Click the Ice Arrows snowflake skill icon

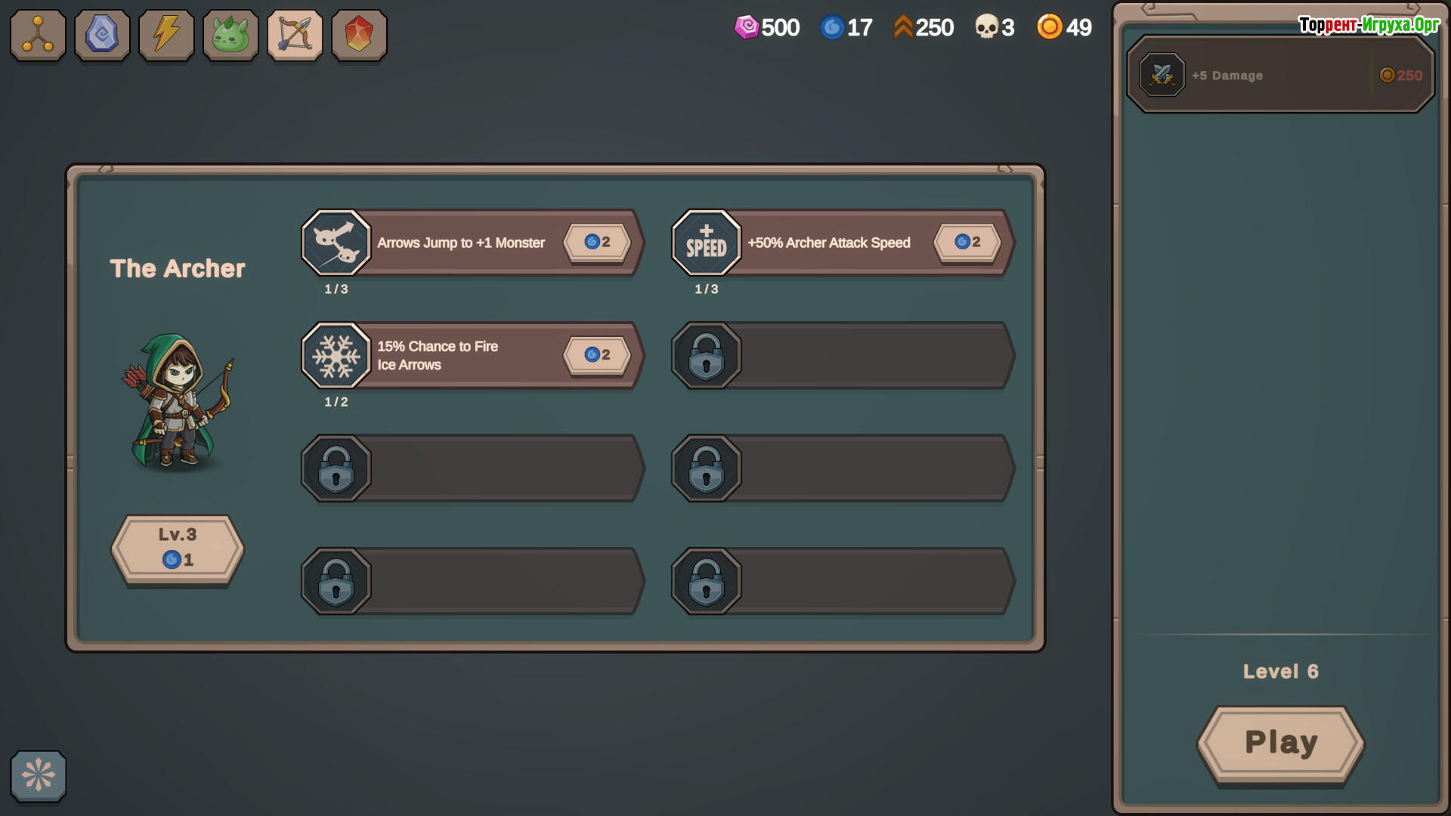tap(336, 355)
